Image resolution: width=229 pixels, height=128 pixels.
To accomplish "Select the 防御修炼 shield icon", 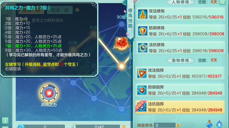I will tap(142, 31).
